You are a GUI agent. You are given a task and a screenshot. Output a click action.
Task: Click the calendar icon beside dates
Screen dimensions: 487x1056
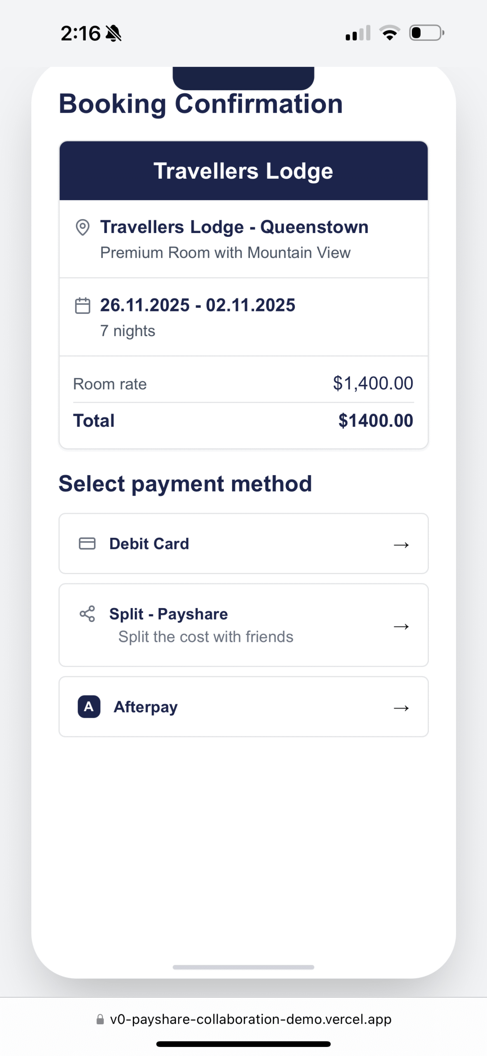82,306
